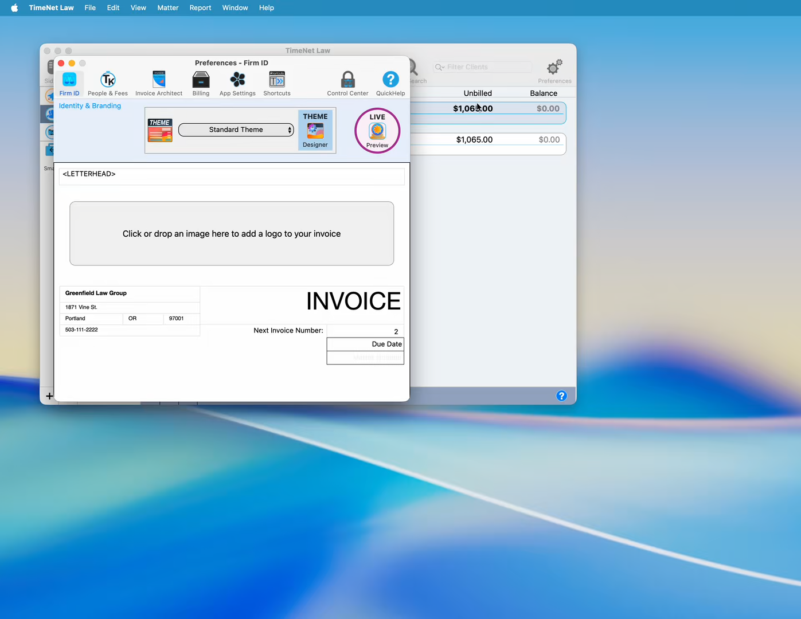The width and height of the screenshot is (801, 619).
Task: Open the View menu
Action: pos(138,8)
